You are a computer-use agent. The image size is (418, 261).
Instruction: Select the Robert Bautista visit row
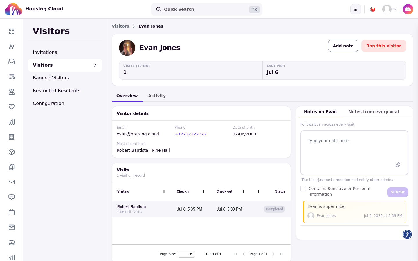click(201, 209)
